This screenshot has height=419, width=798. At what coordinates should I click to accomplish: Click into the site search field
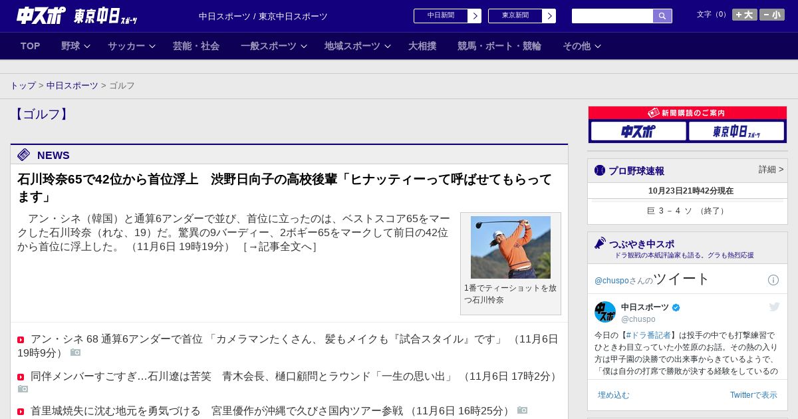coord(612,16)
